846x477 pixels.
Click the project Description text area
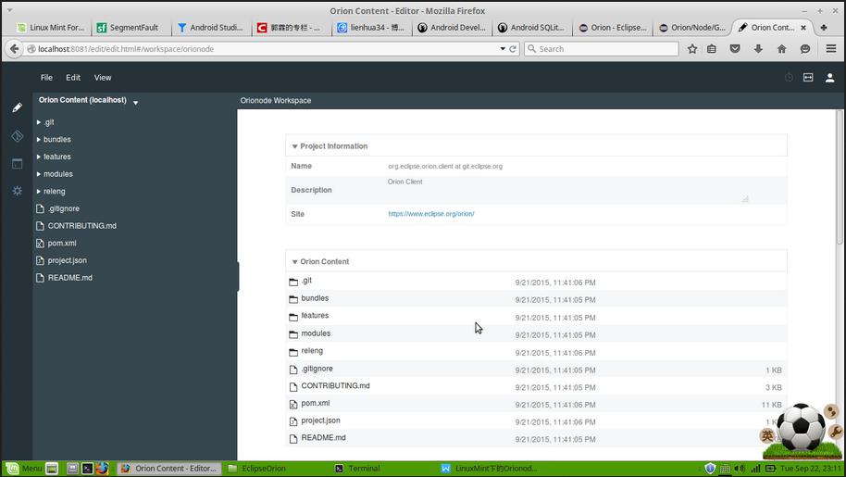point(567,190)
